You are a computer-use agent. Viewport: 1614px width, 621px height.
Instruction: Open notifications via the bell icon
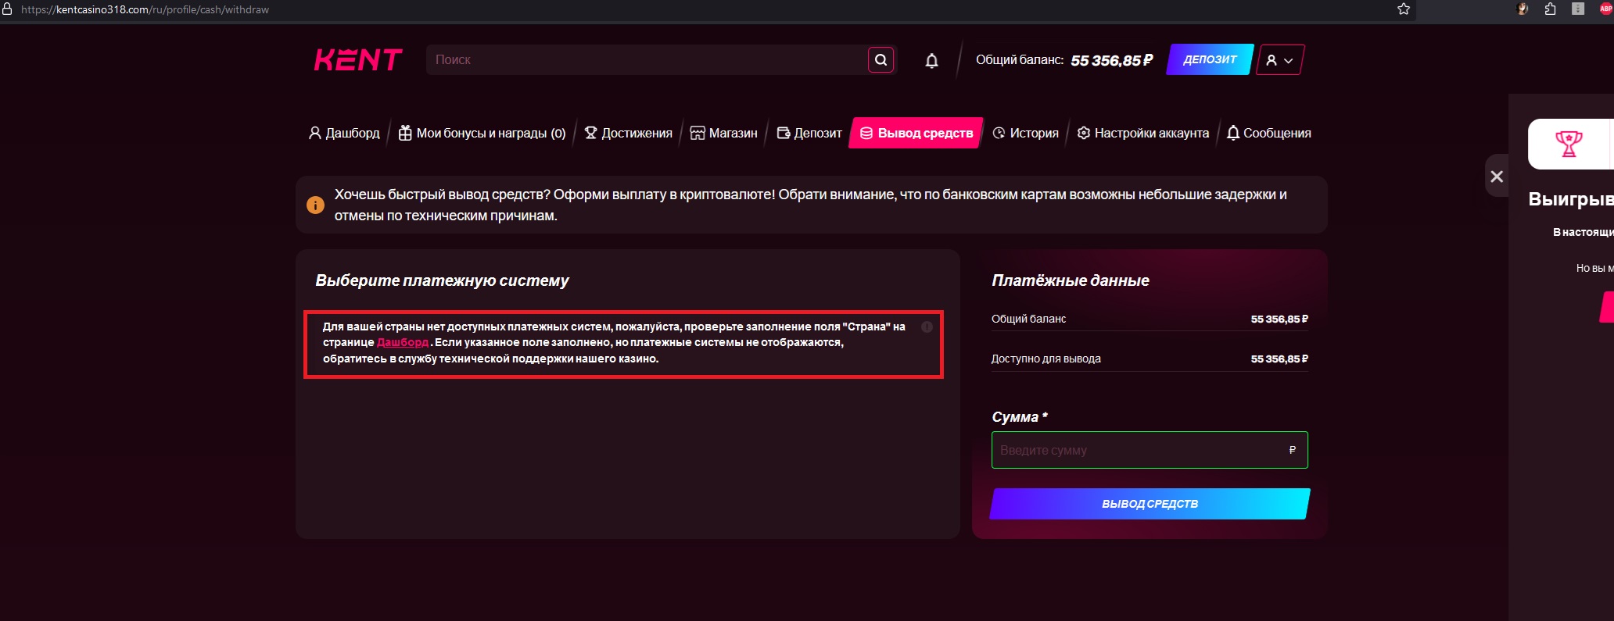931,60
